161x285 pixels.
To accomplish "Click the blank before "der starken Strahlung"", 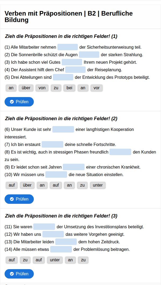I will pyautogui.click(x=89, y=55).
